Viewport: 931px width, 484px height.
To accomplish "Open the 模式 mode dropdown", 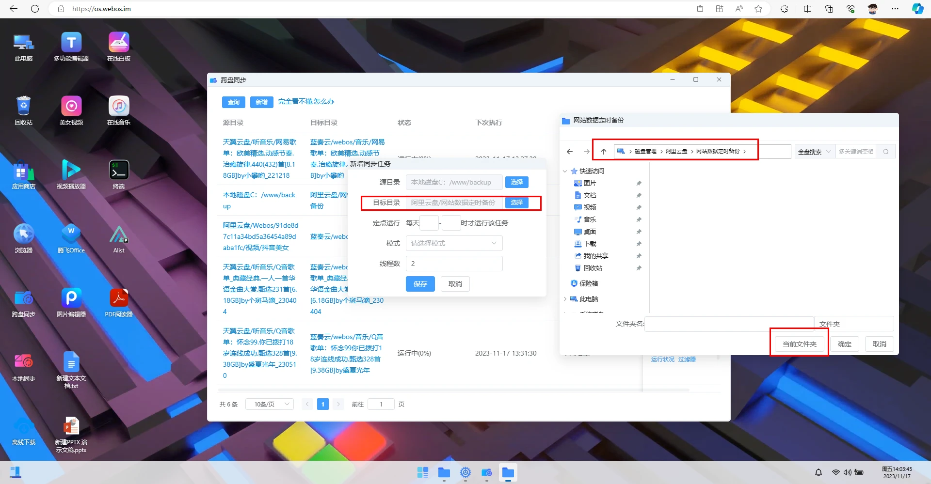I will (454, 243).
